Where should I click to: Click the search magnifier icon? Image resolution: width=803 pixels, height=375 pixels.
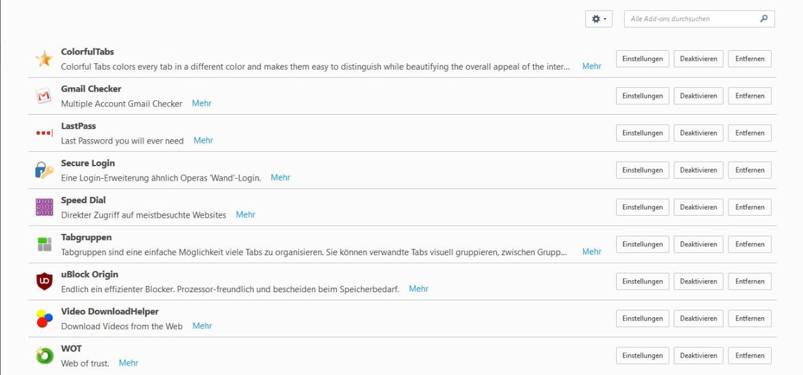coord(763,19)
